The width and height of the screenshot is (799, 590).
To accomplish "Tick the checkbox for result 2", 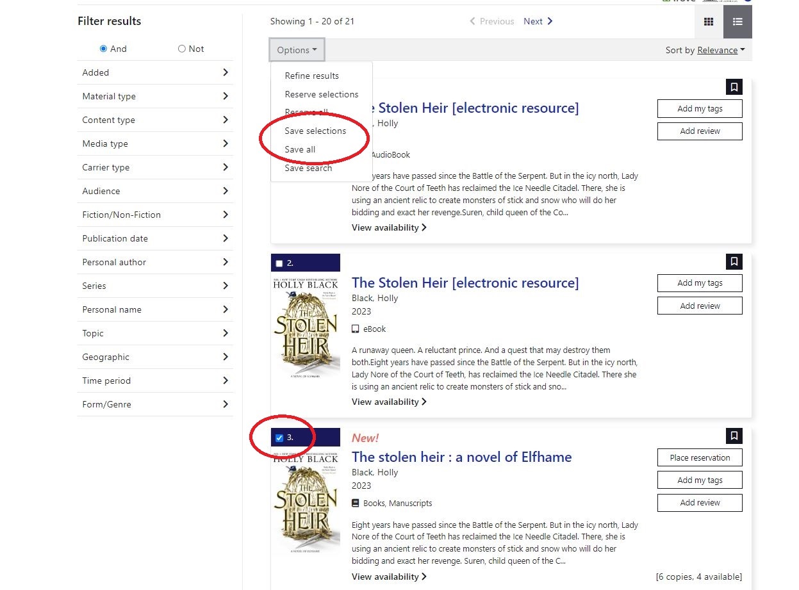I will 279,263.
